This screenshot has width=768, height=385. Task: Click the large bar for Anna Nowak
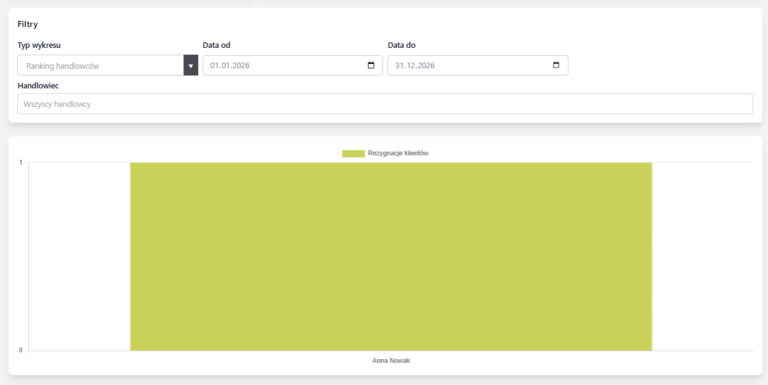pyautogui.click(x=390, y=257)
